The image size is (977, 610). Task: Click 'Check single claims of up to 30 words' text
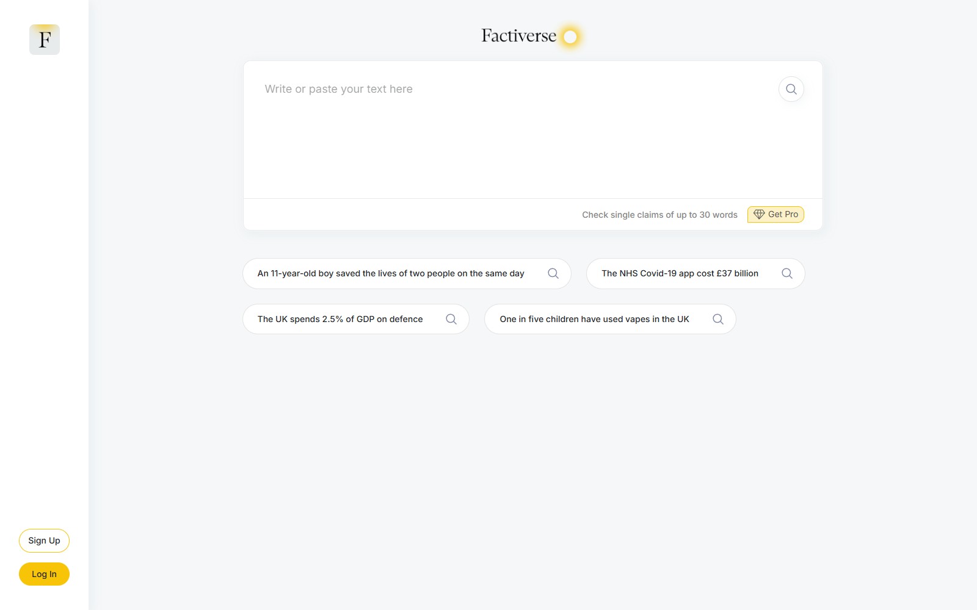pyautogui.click(x=659, y=215)
